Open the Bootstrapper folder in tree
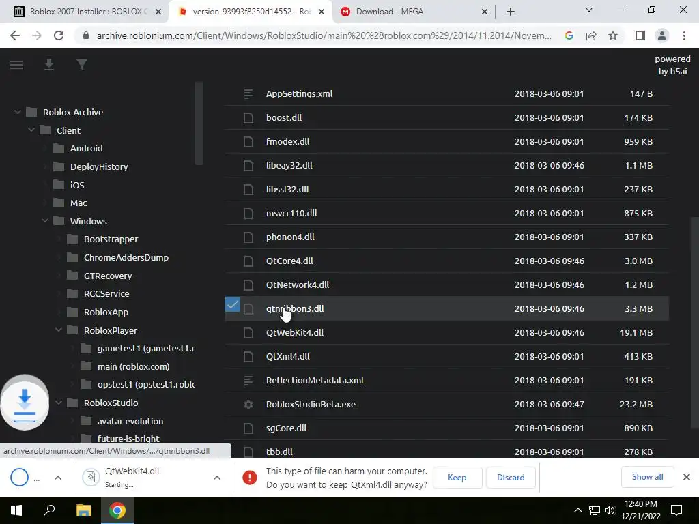This screenshot has width=699, height=524. tap(111, 239)
